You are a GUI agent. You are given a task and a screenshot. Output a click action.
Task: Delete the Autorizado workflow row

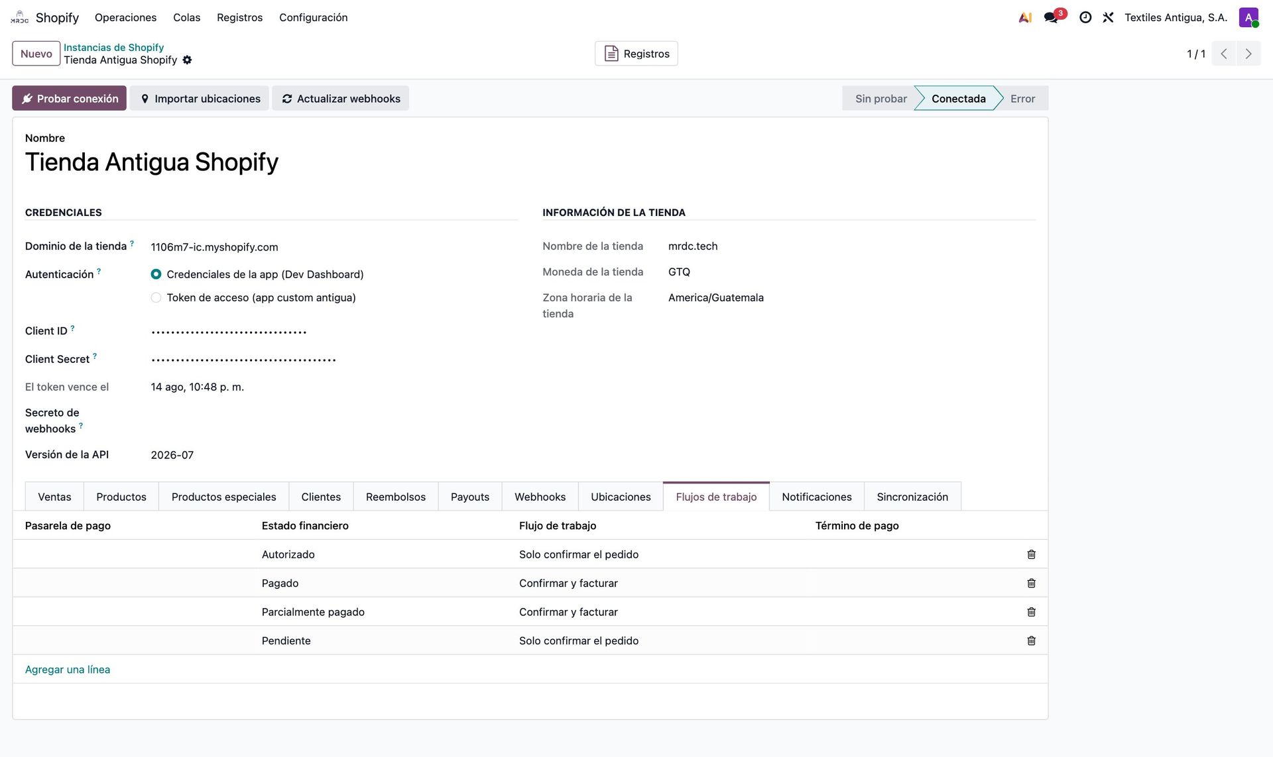(x=1031, y=554)
